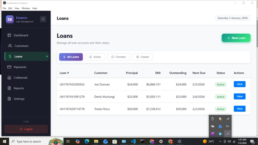Click the EMI value $5,050.111
Image resolution: width=258 pixels, height=145 pixels.
(x=153, y=97)
